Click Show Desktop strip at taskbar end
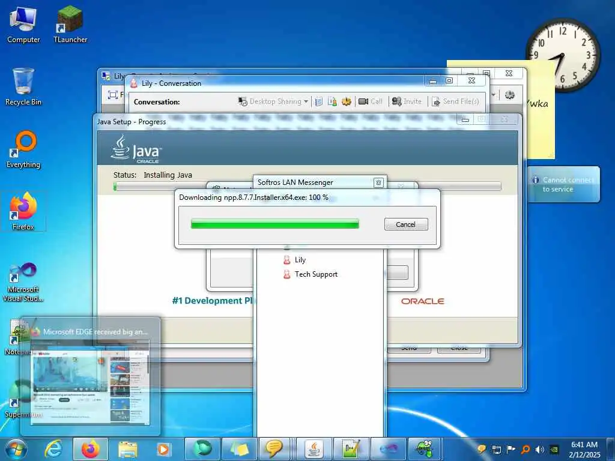The width and height of the screenshot is (615, 461). [611, 449]
